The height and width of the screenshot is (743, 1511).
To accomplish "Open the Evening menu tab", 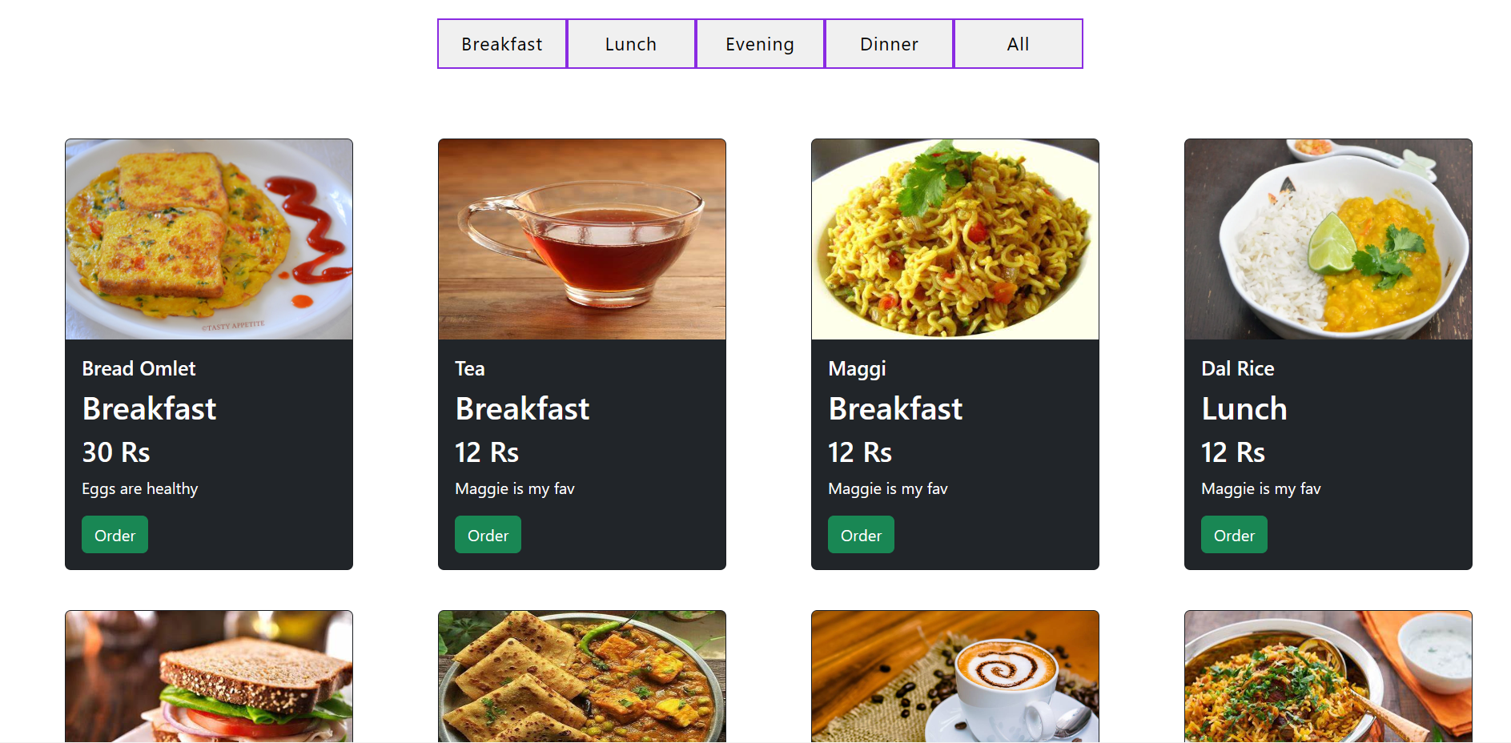I will tap(760, 44).
